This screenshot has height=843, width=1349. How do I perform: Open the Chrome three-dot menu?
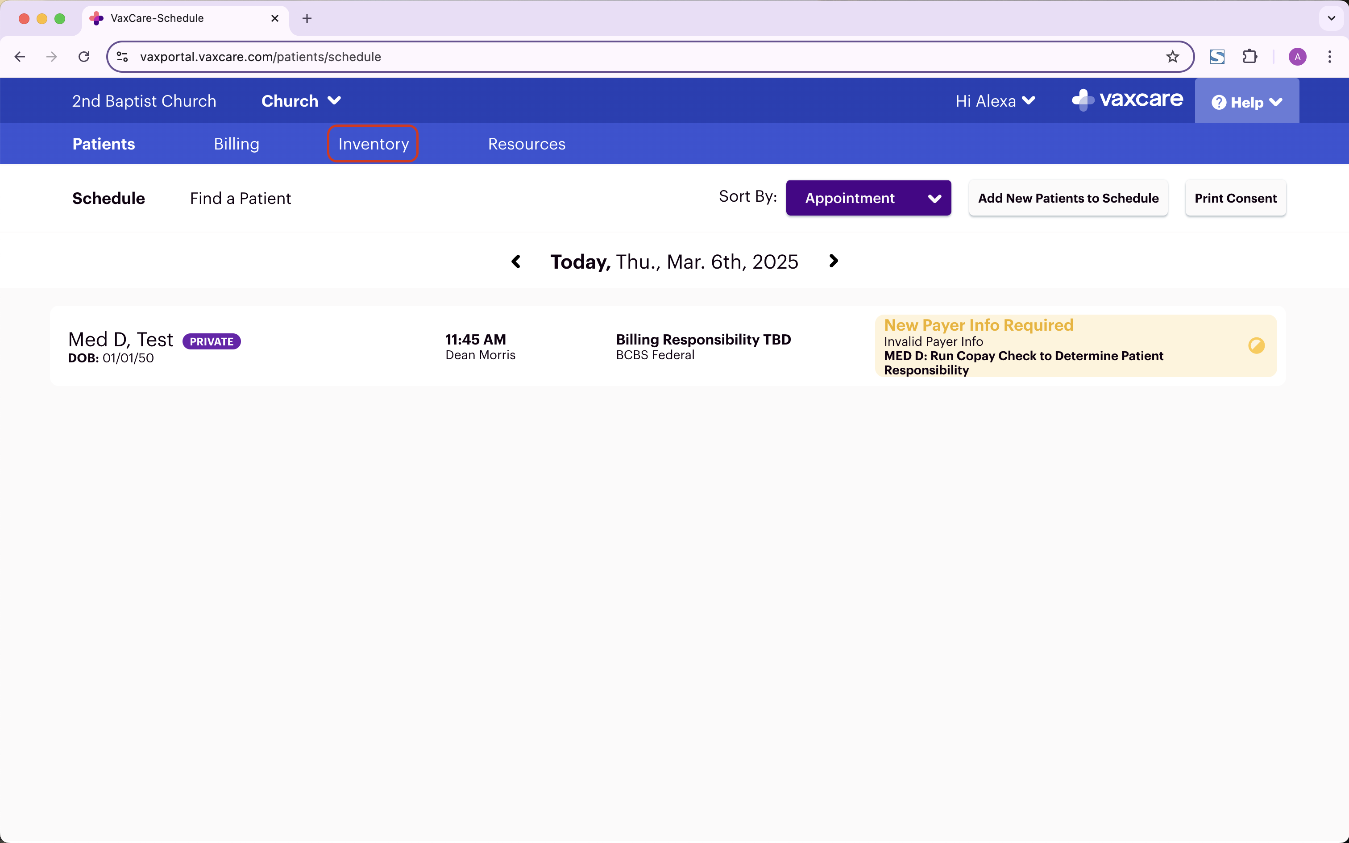point(1329,57)
